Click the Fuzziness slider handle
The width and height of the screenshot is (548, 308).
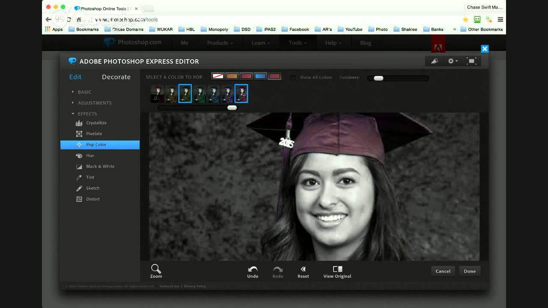tap(378, 78)
